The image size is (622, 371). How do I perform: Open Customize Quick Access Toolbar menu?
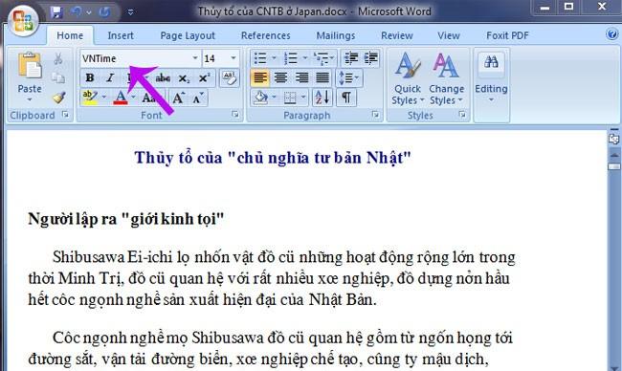[130, 12]
